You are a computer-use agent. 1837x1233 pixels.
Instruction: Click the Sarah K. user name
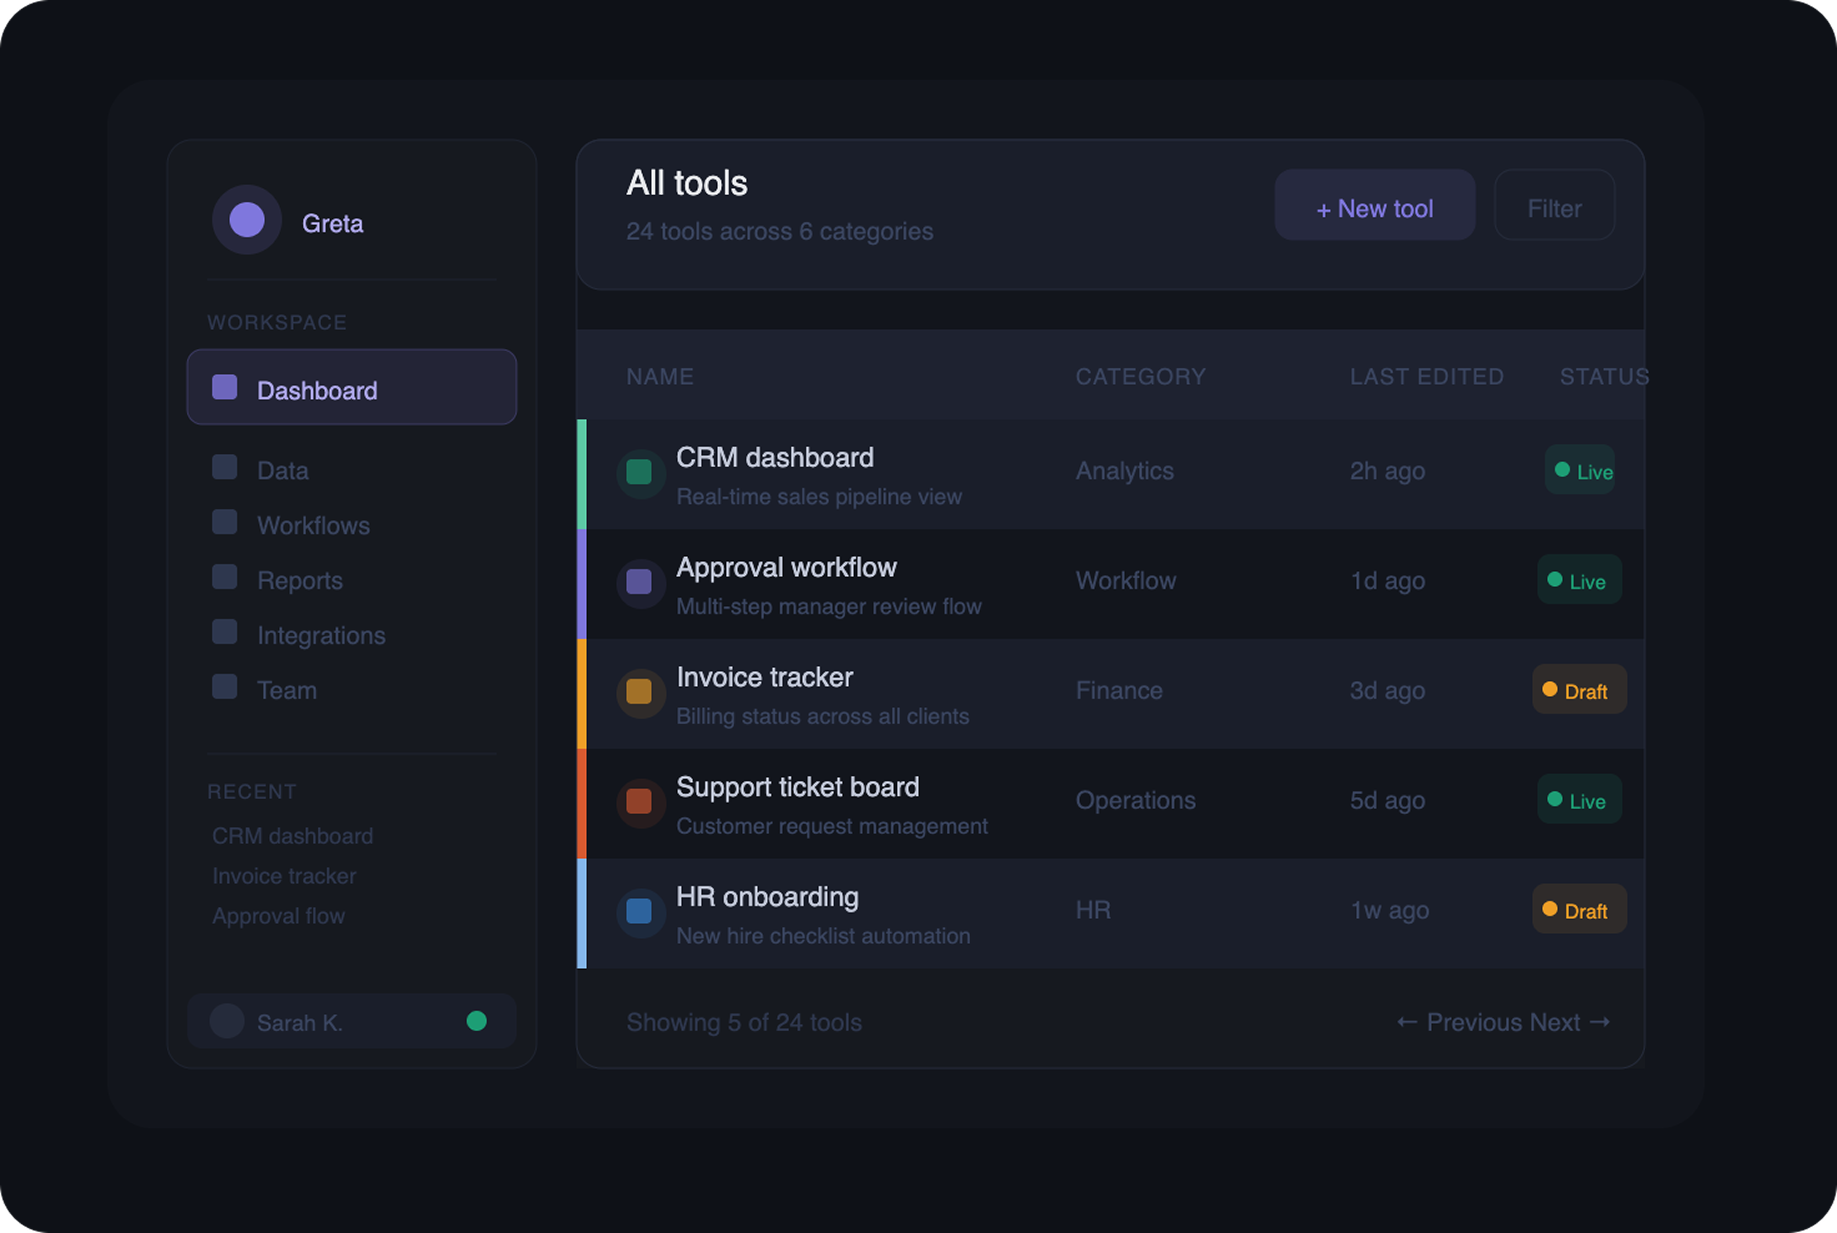300,1023
